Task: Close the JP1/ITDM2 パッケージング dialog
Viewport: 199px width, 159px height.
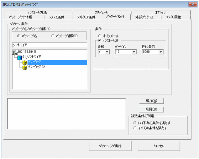Action: (x=193, y=4)
